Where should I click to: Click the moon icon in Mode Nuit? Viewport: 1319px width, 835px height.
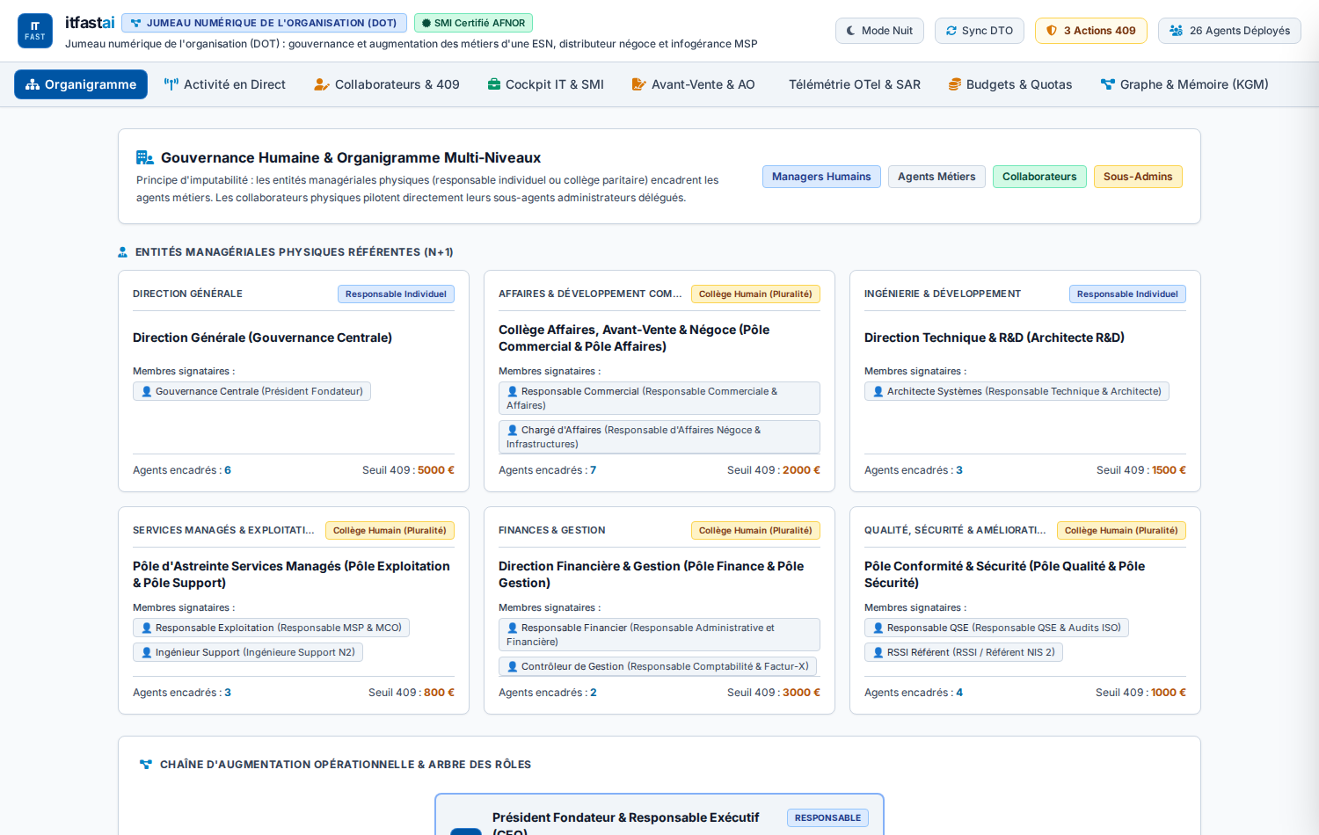coord(851,31)
